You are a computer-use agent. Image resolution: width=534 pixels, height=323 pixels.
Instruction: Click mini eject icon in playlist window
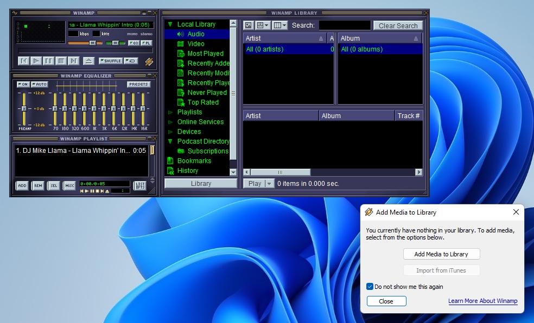point(107,191)
